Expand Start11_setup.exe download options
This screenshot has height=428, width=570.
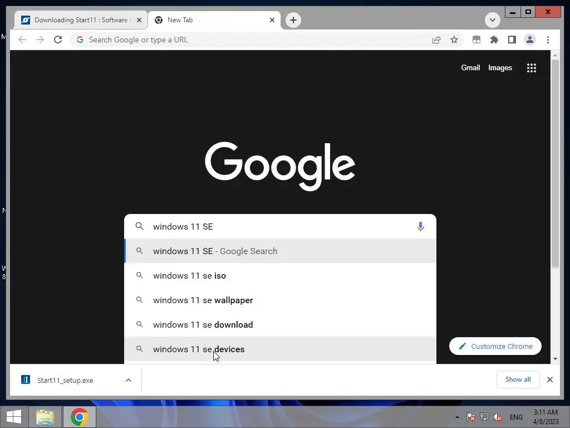tap(129, 380)
